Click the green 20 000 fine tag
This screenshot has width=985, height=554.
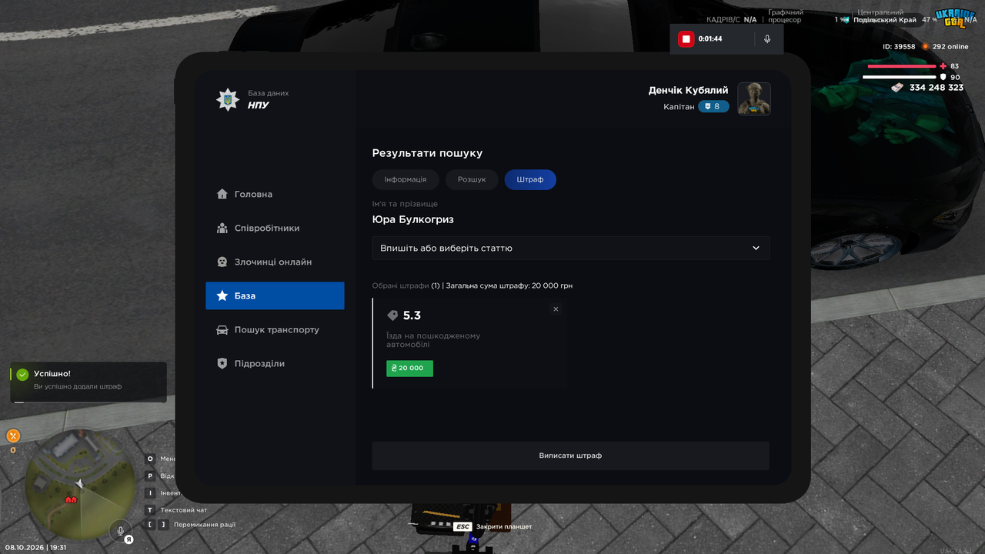(x=409, y=368)
